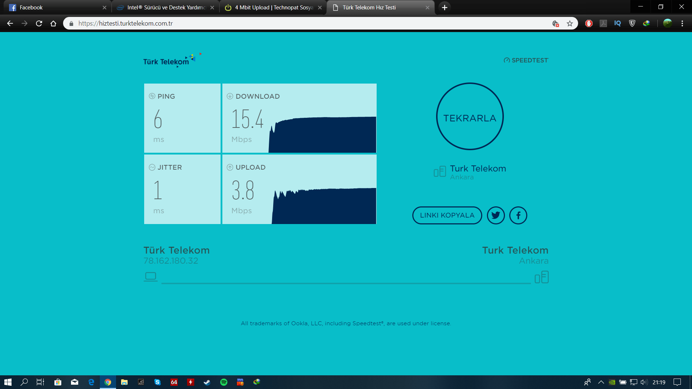Click the Turk Telekom Ankara server selector
692x389 pixels.
point(470,172)
